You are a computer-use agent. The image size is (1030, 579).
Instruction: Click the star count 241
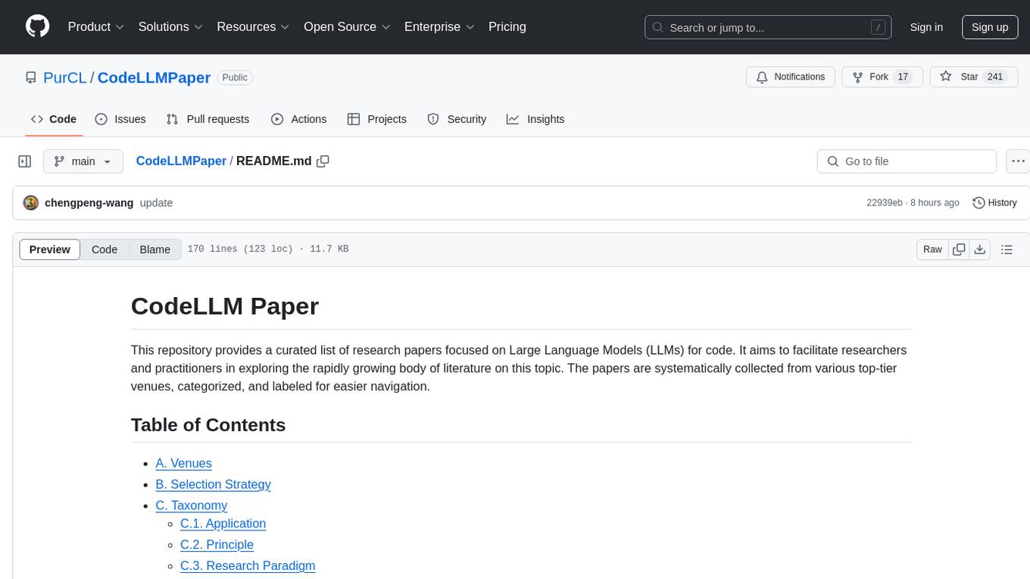coord(995,77)
